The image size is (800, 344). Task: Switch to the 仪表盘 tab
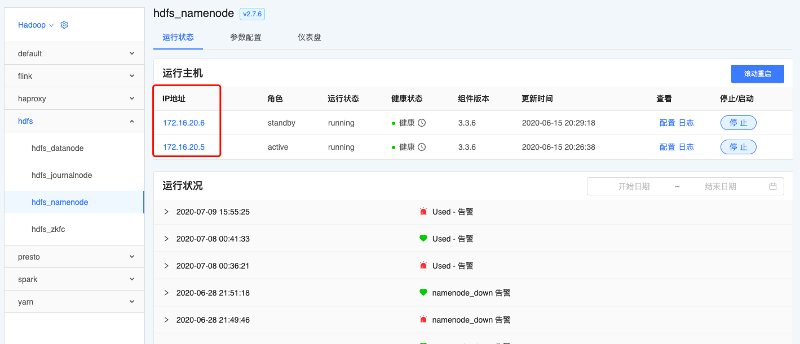(310, 37)
